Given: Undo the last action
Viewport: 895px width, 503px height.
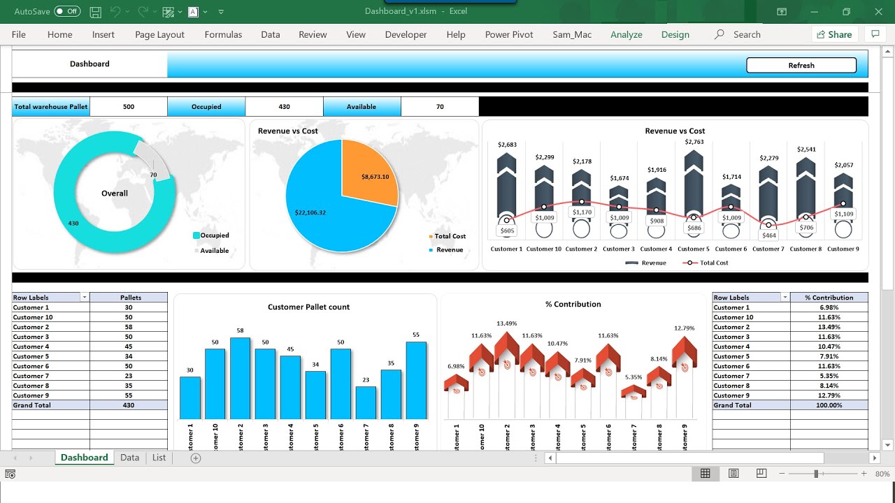Looking at the screenshot, I should 116,12.
